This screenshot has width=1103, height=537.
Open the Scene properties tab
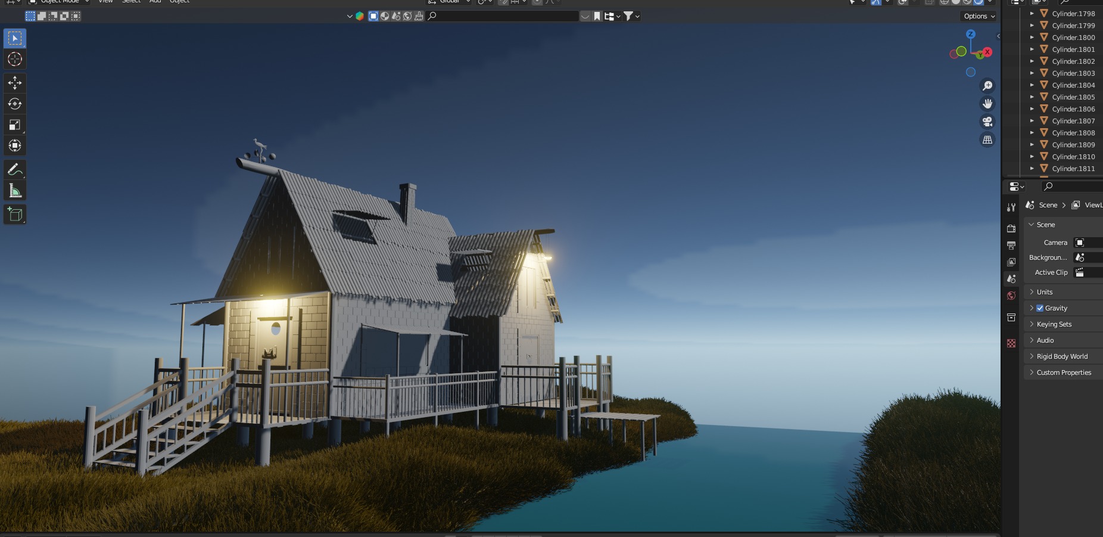[x=1011, y=278]
